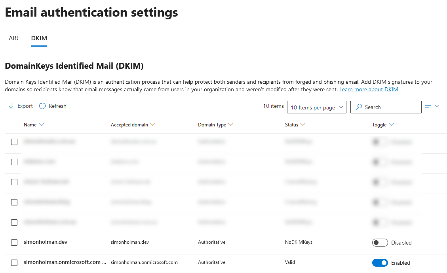
Task: Switch to the ARC tab
Action: click(x=14, y=38)
